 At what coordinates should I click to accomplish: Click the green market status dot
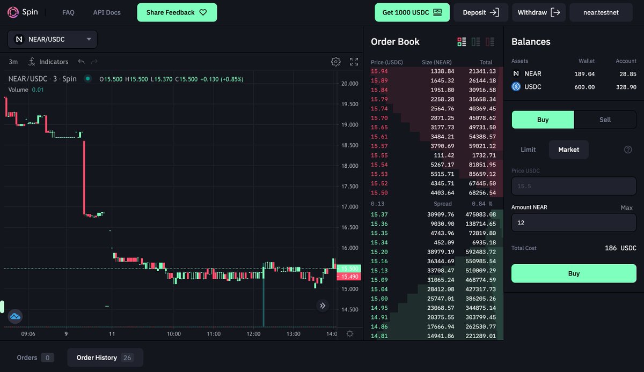pyautogui.click(x=87, y=79)
